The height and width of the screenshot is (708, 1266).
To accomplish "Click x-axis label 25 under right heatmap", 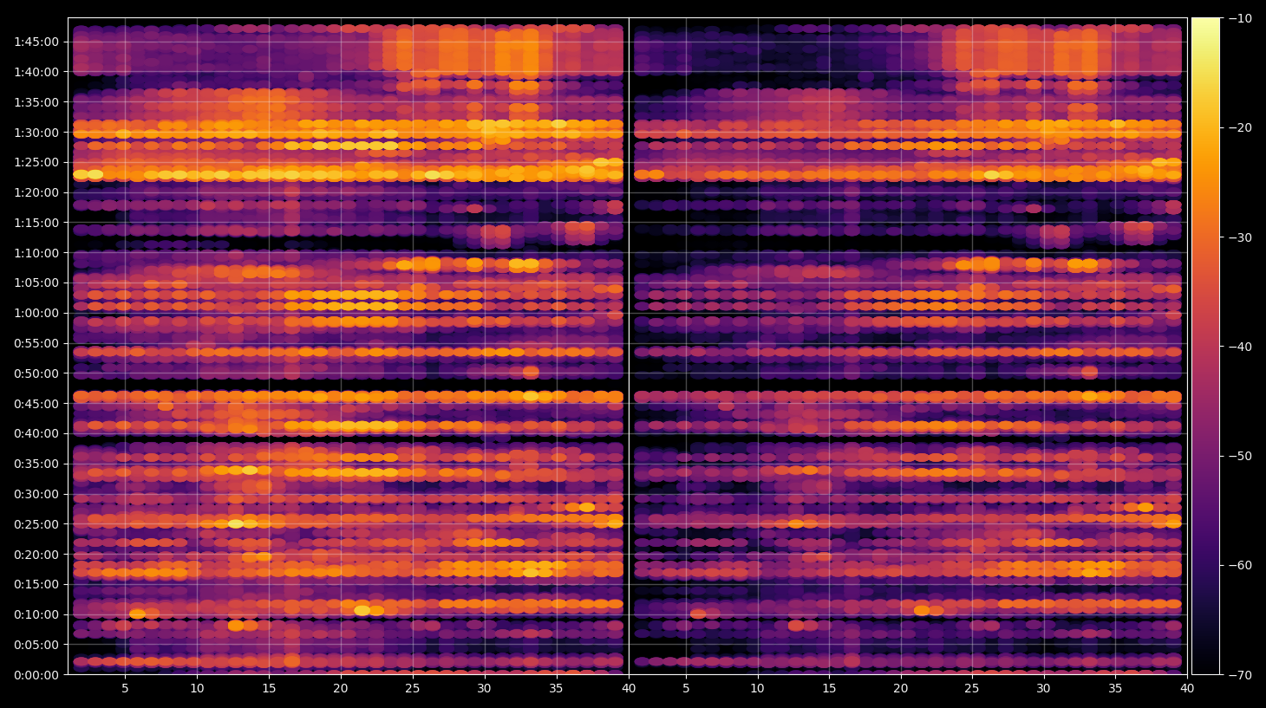I will pos(972,689).
